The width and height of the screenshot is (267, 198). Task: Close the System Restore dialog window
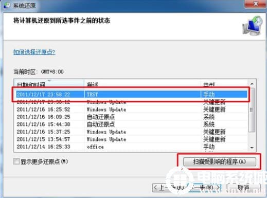pos(256,4)
